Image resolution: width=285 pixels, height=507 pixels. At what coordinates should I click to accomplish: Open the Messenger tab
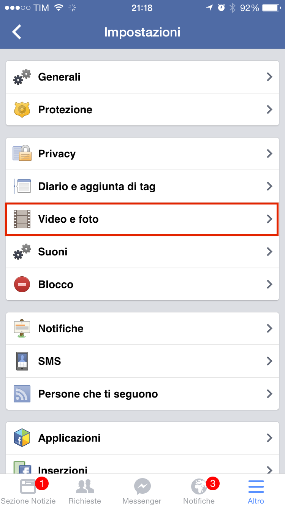pos(142,491)
